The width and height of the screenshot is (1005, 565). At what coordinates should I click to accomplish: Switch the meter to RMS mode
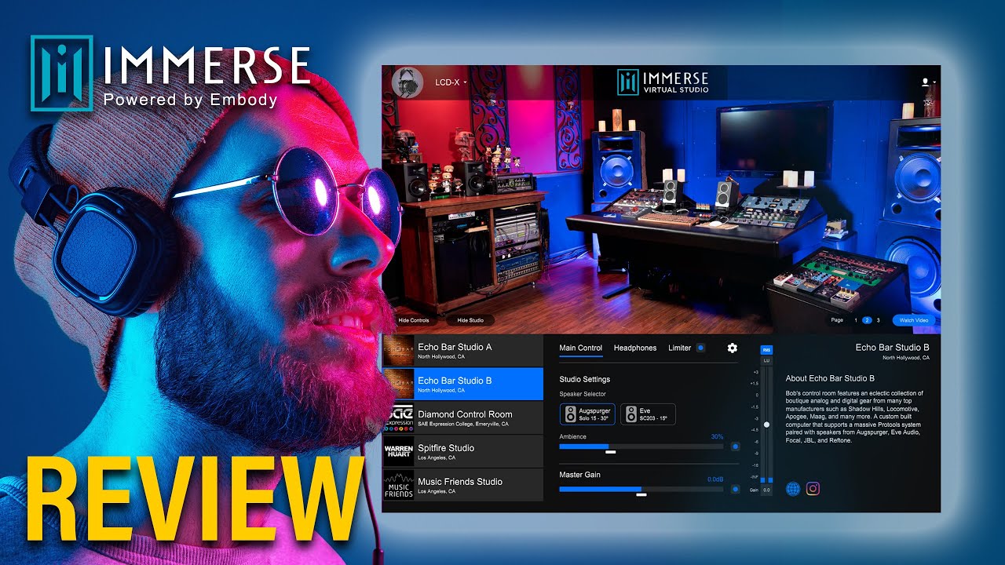tap(767, 350)
